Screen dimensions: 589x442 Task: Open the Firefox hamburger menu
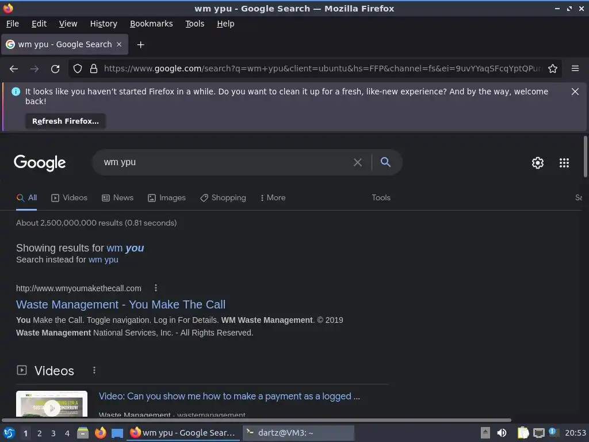[575, 68]
